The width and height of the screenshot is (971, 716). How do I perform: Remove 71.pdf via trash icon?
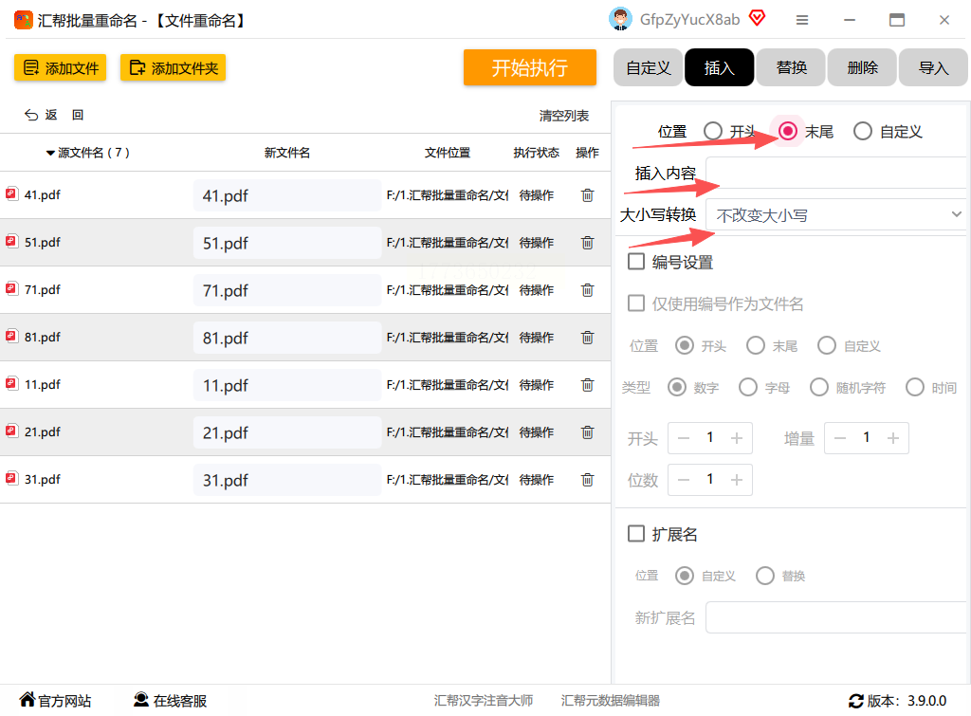pyautogui.click(x=587, y=290)
